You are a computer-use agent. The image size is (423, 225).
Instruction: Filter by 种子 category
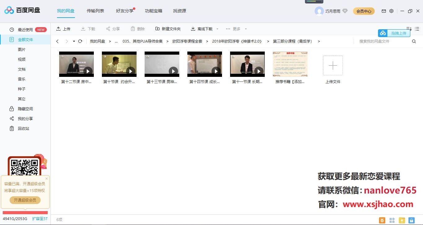click(22, 89)
